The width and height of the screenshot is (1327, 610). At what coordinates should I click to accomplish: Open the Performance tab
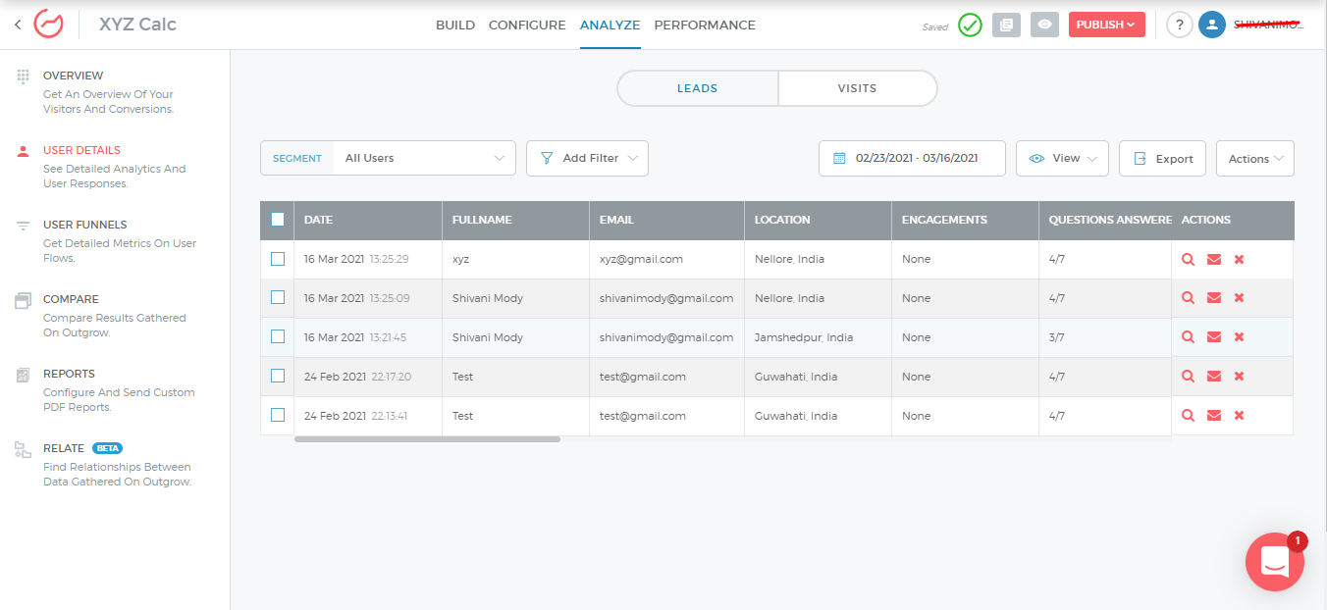[705, 25]
